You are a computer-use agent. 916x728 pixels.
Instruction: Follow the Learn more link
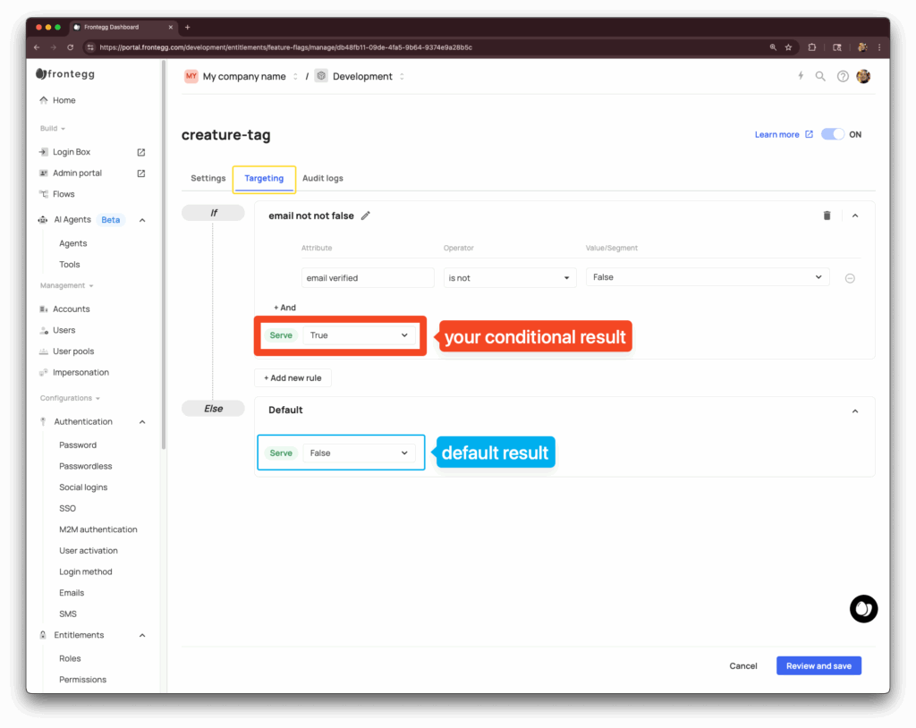[x=776, y=134]
